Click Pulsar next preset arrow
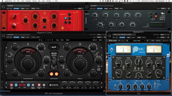The image size is (172, 96). point(147,41)
